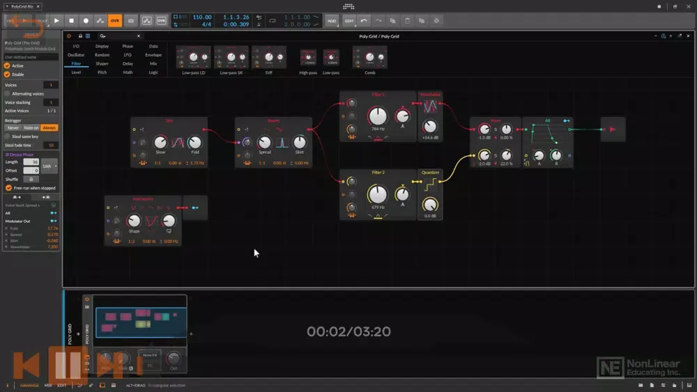Remove the Fold modulation with its X
The image size is (697, 392).
(x=6, y=228)
